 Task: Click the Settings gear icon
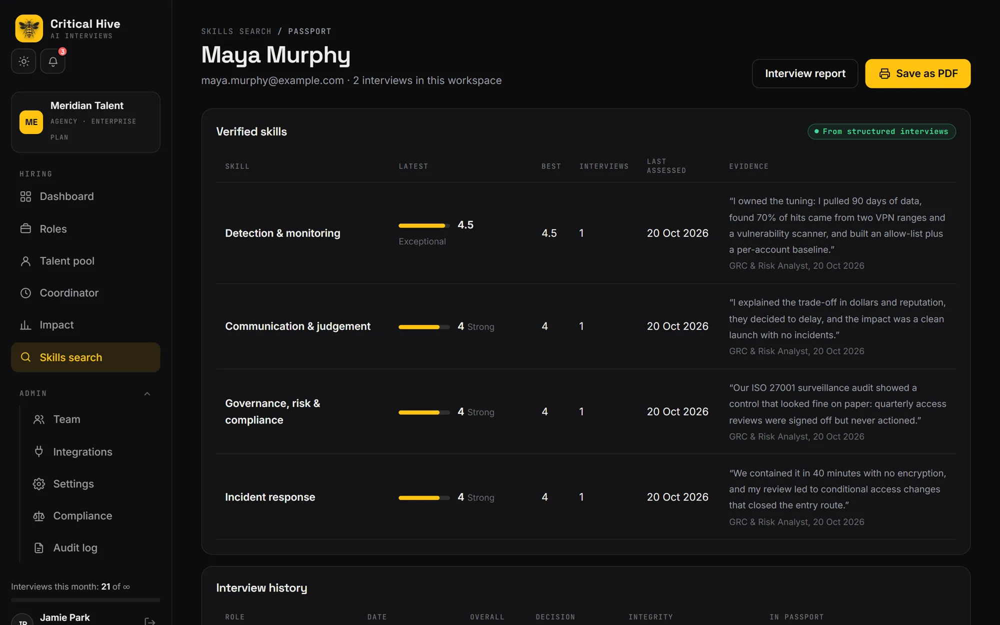[39, 484]
